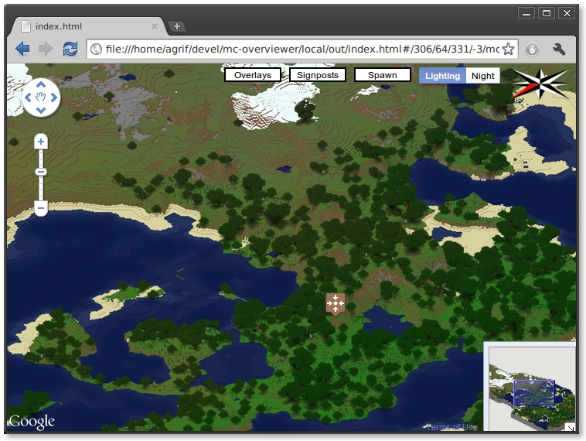Select the index.html tab

[x=89, y=26]
